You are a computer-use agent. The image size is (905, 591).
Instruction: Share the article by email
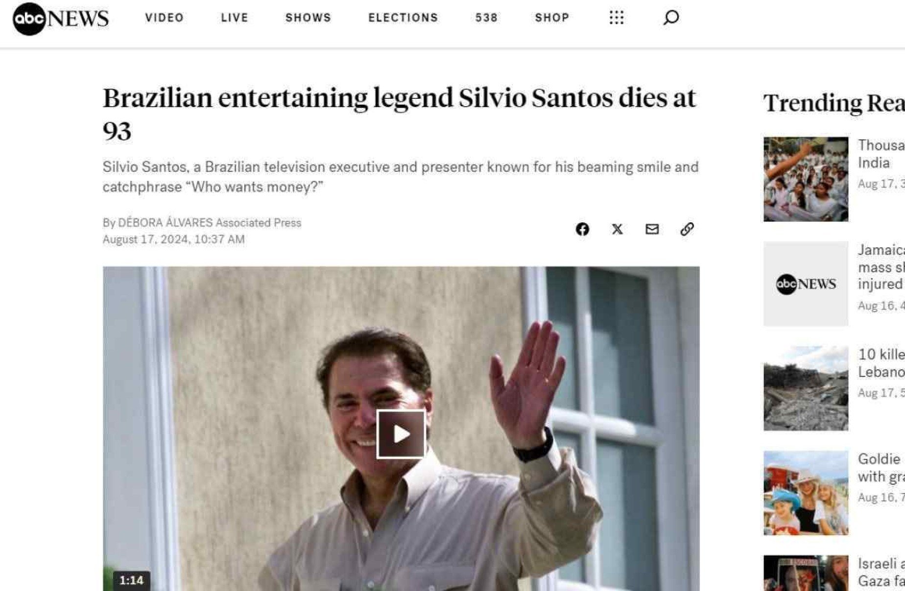(x=652, y=229)
